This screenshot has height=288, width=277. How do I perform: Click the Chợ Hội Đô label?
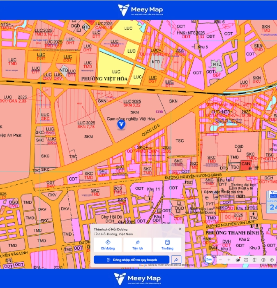(x=111, y=217)
